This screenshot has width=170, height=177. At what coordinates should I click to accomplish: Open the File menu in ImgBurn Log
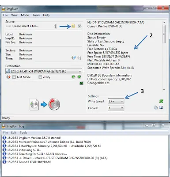[5, 132]
